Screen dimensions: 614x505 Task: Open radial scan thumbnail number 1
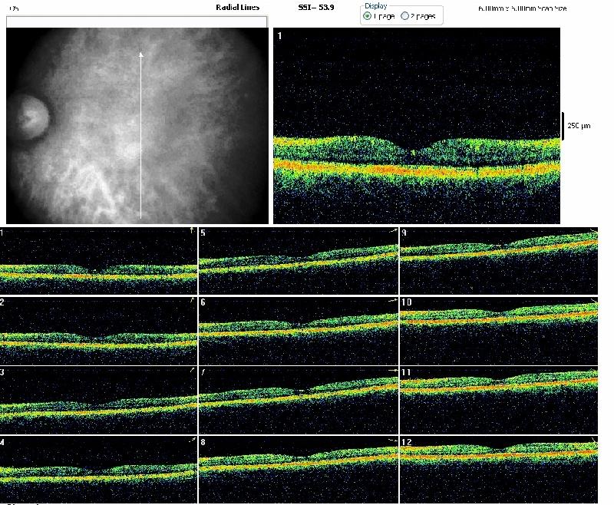pyautogui.click(x=98, y=260)
